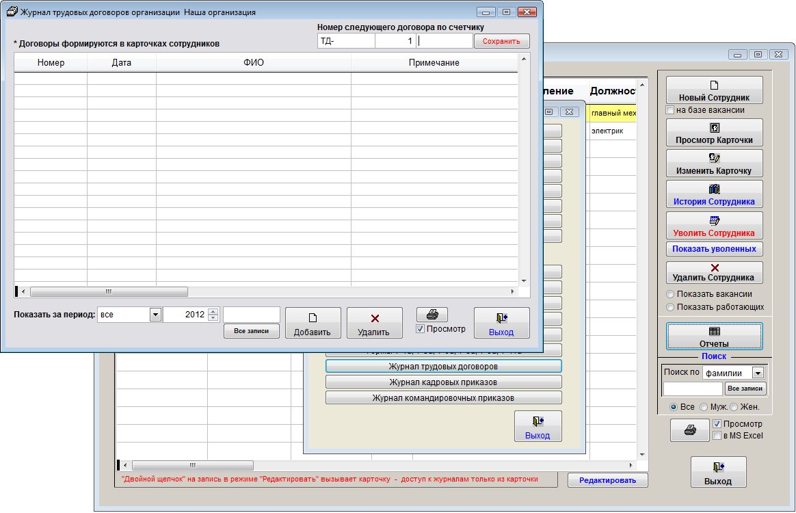Select the электрик row in employees list

click(x=612, y=131)
